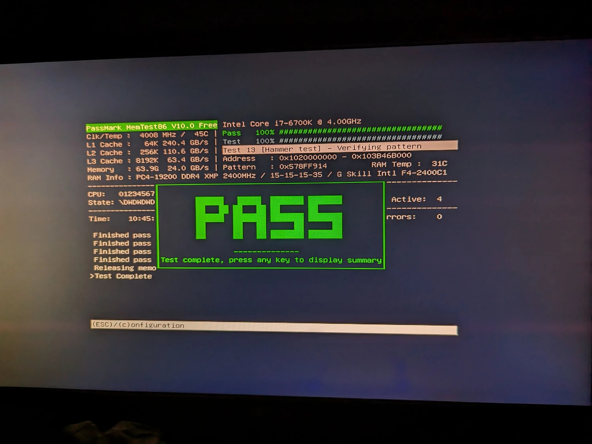
Task: Click the 15-15-15-35 timings text
Action: (296, 175)
